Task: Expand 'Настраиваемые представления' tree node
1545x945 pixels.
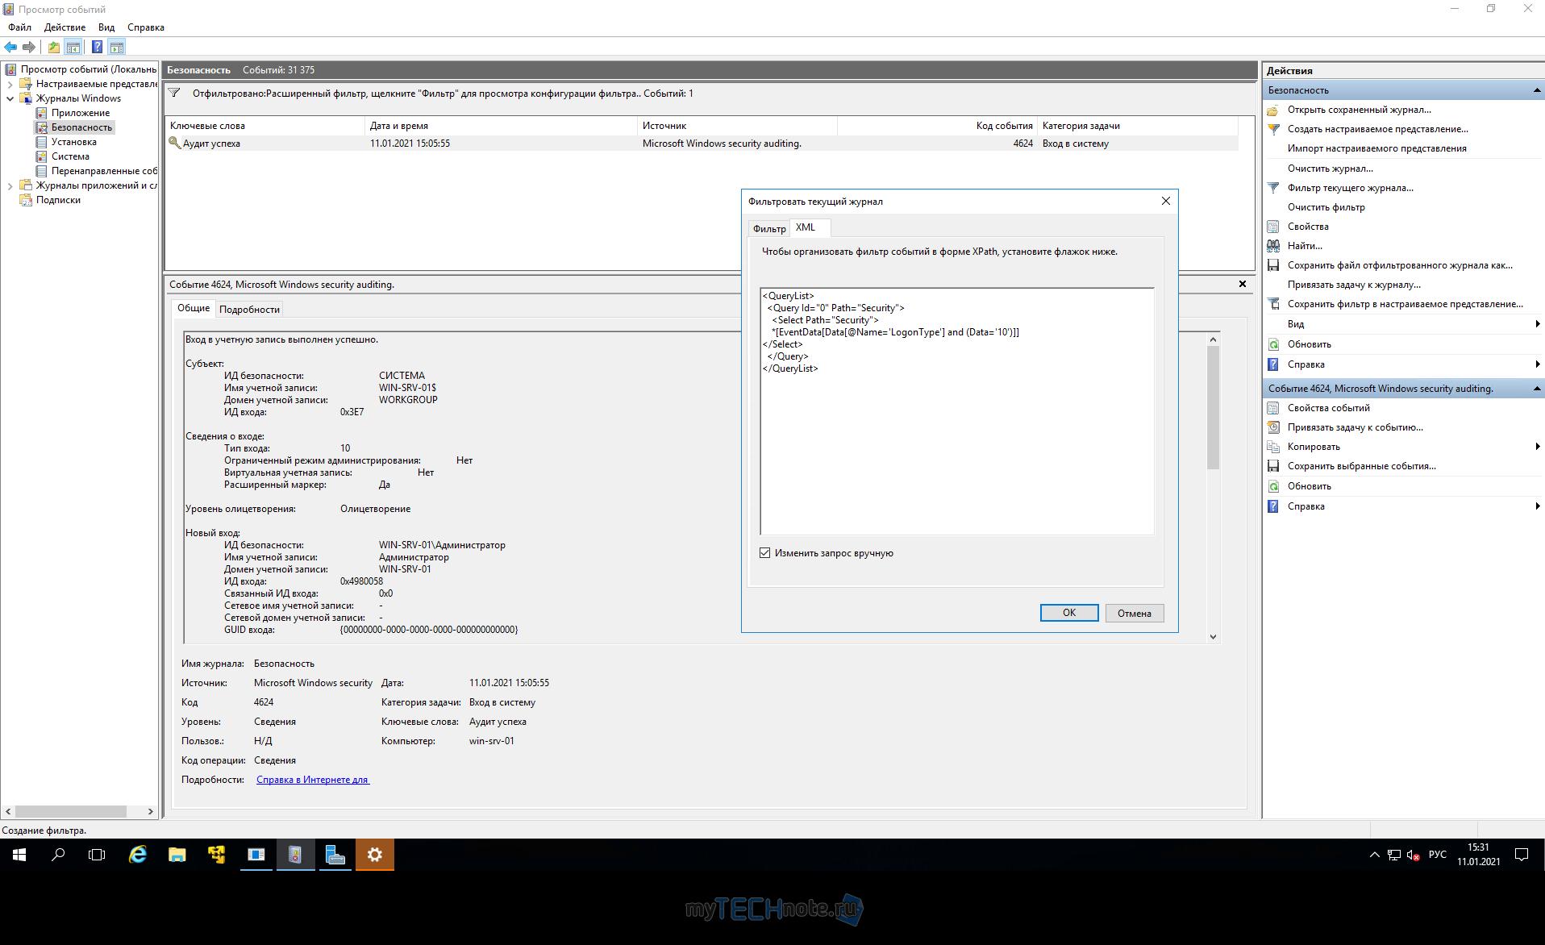Action: [x=10, y=84]
